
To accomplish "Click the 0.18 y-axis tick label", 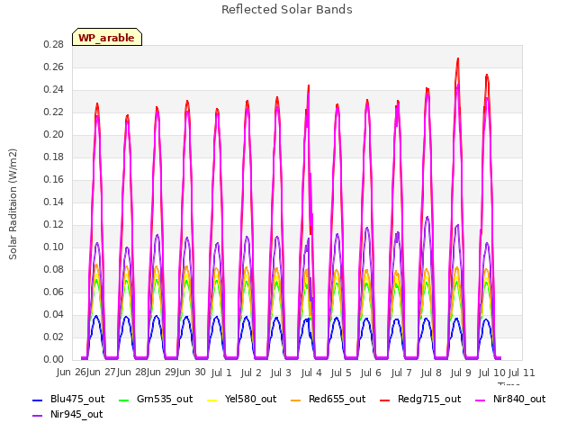I will coord(53,157).
